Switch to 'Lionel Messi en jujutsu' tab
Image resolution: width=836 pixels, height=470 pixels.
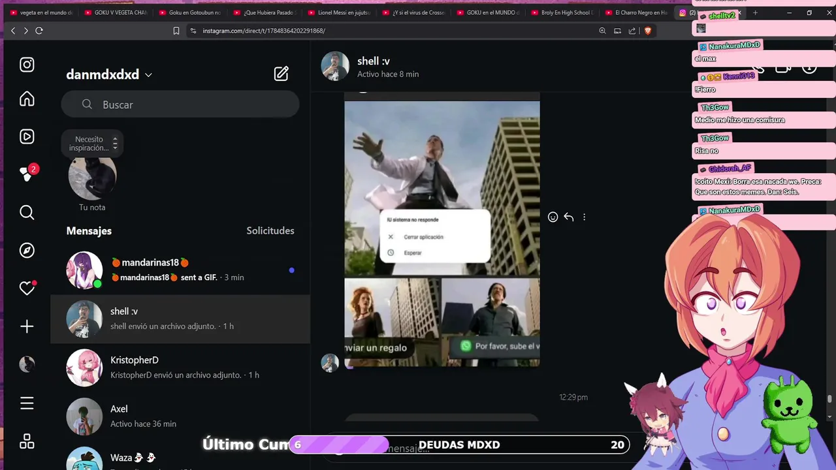[x=338, y=12]
